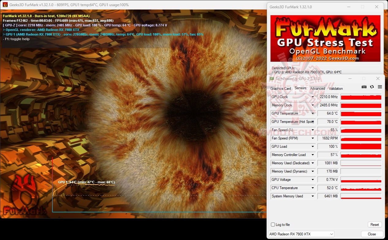Screen dimensions: 388x240
Task: Click the 1692 RPM fan speed value
Action: click(328, 138)
